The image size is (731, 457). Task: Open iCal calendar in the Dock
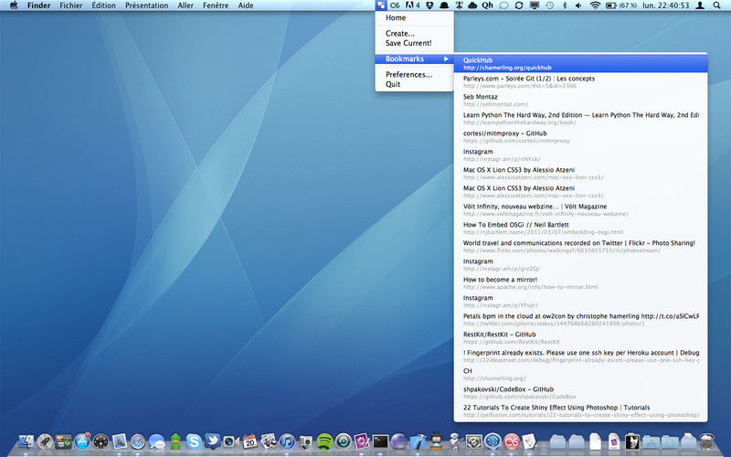tap(249, 441)
